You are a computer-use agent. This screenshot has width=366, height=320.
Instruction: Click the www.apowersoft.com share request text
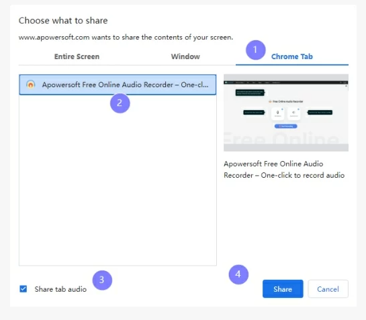tap(126, 38)
